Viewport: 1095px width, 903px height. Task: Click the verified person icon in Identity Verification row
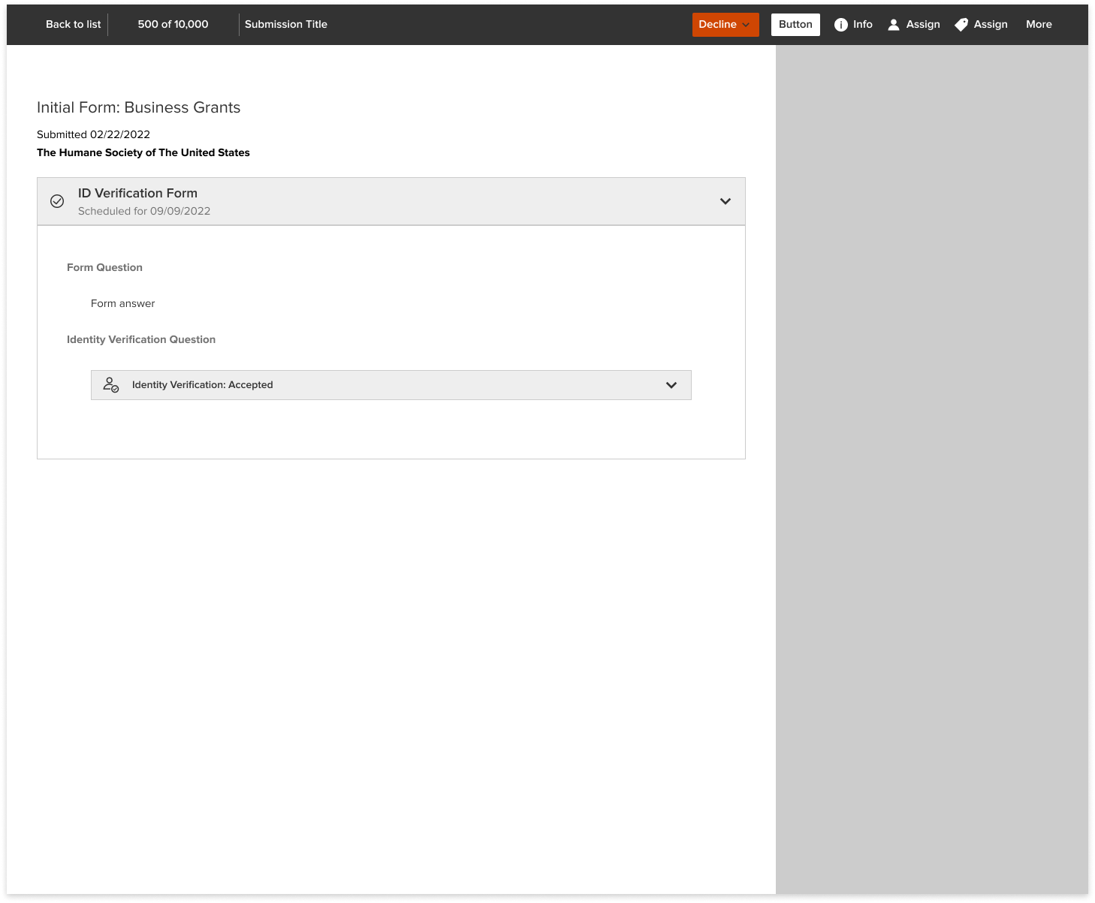coord(111,385)
